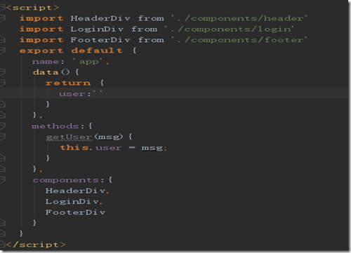The width and height of the screenshot is (351, 253).
Task: Click FooterDiv in the third import line
Action: click(100, 40)
